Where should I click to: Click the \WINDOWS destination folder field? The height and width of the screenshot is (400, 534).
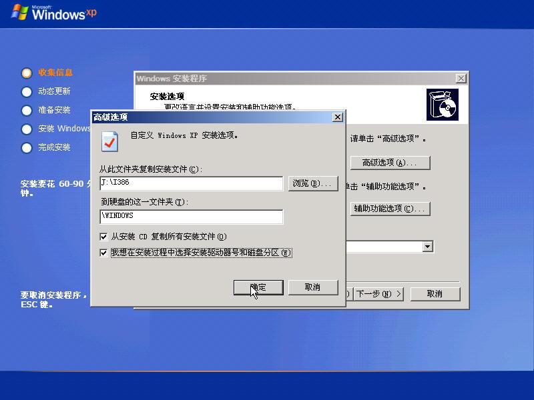[190, 216]
